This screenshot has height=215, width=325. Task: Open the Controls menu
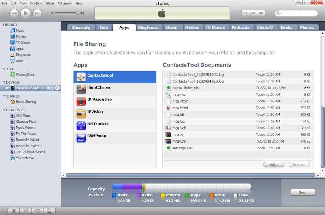tap(36, 3)
